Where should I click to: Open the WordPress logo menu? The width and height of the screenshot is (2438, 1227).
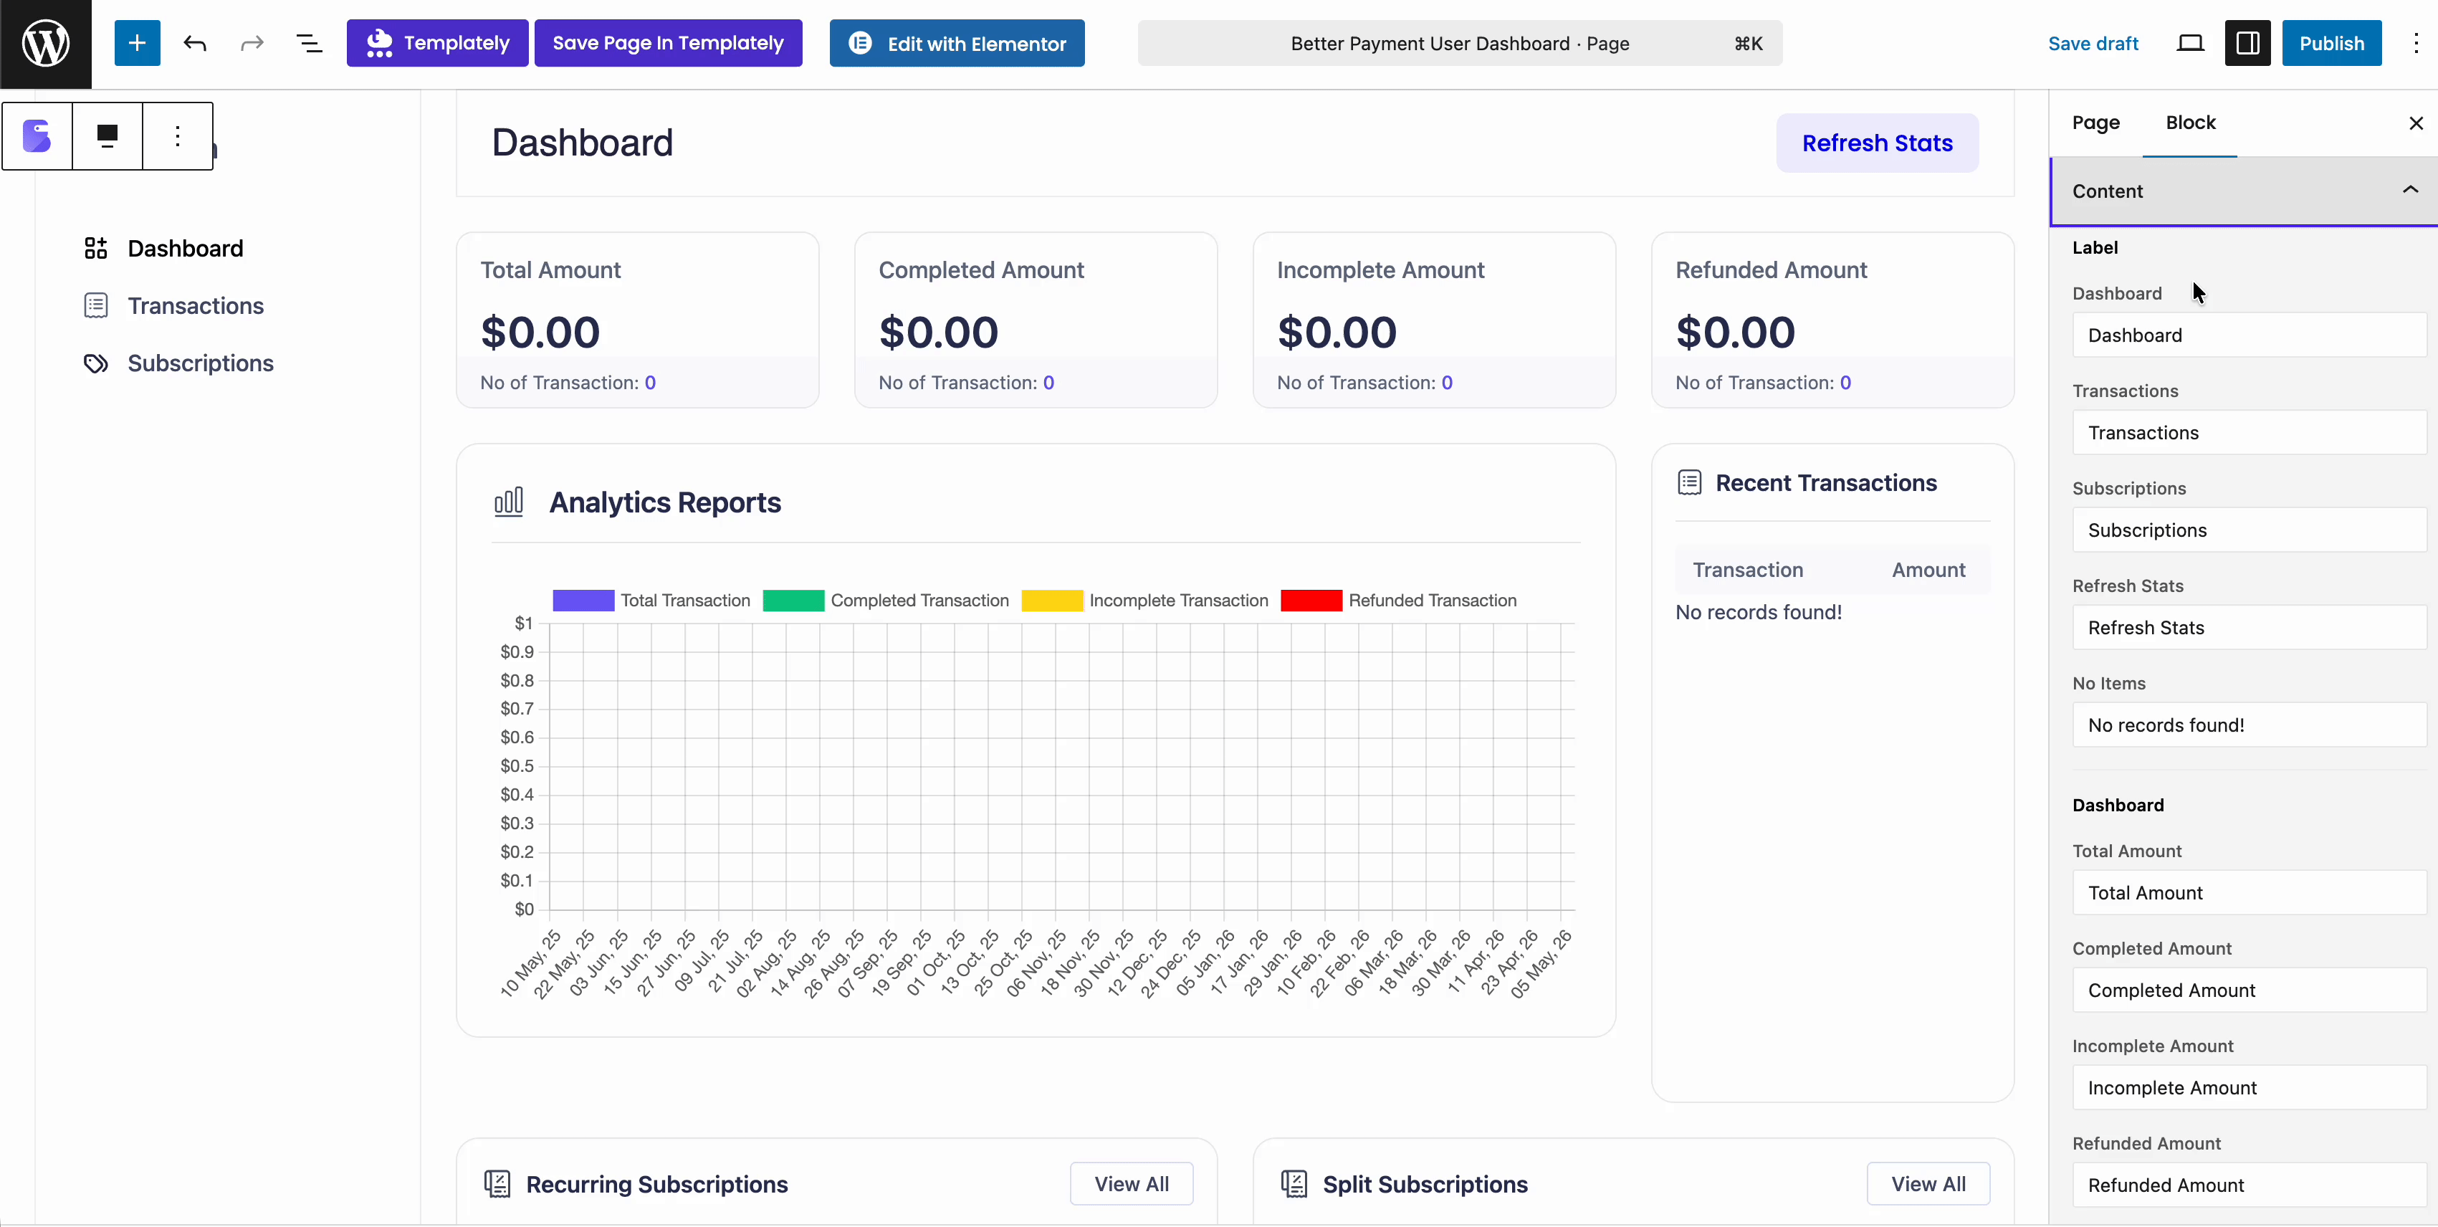(45, 44)
